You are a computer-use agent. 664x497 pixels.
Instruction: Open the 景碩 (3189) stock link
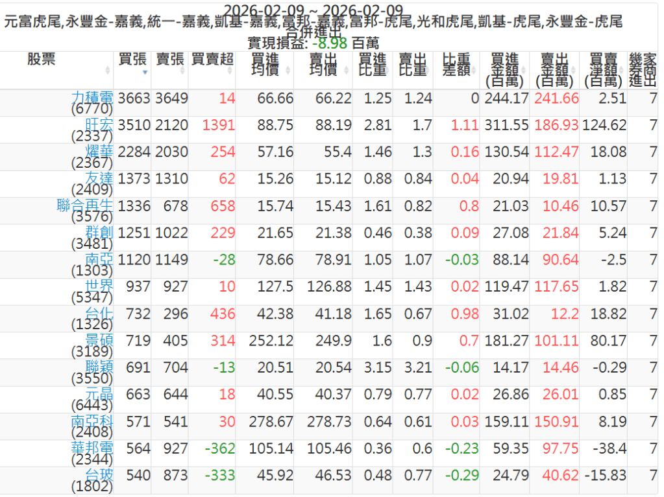pyautogui.click(x=99, y=341)
